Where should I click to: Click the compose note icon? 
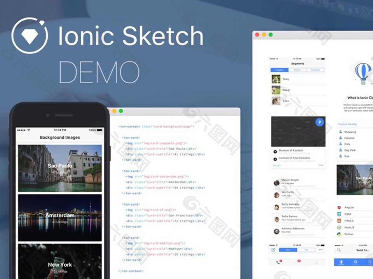pyautogui.click(x=273, y=250)
